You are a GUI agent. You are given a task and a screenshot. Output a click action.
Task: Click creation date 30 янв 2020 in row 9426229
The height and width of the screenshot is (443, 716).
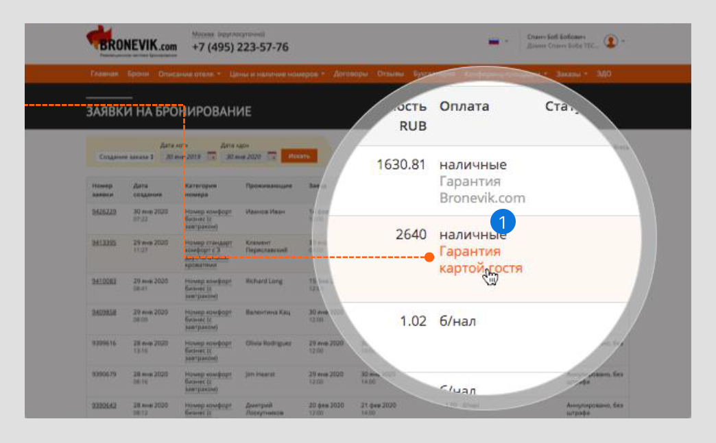(x=151, y=212)
